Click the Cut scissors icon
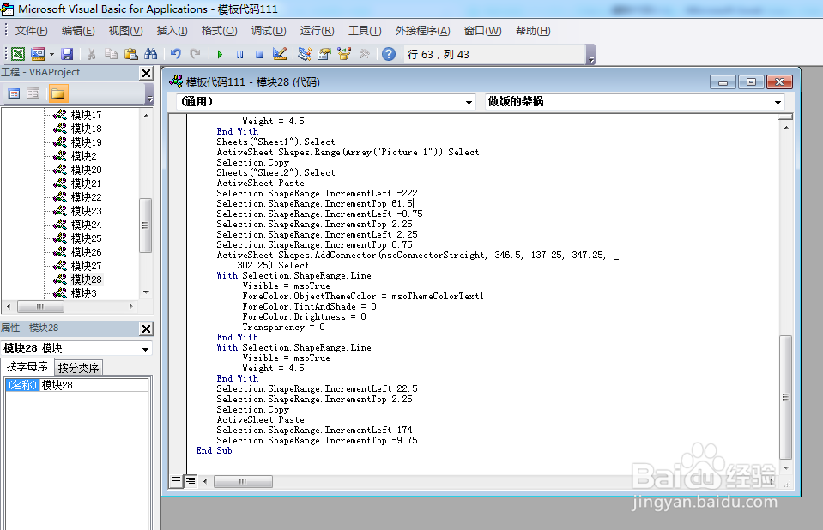 91,54
